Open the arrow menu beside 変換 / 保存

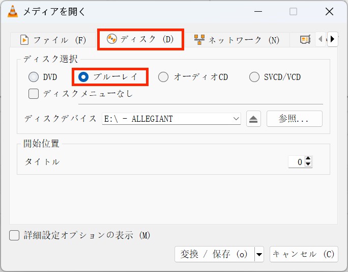point(259,254)
